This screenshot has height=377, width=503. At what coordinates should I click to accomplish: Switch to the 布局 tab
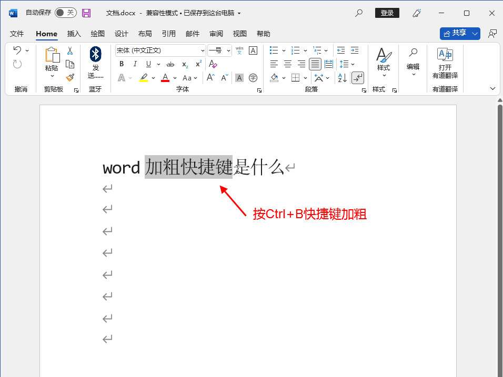point(145,34)
